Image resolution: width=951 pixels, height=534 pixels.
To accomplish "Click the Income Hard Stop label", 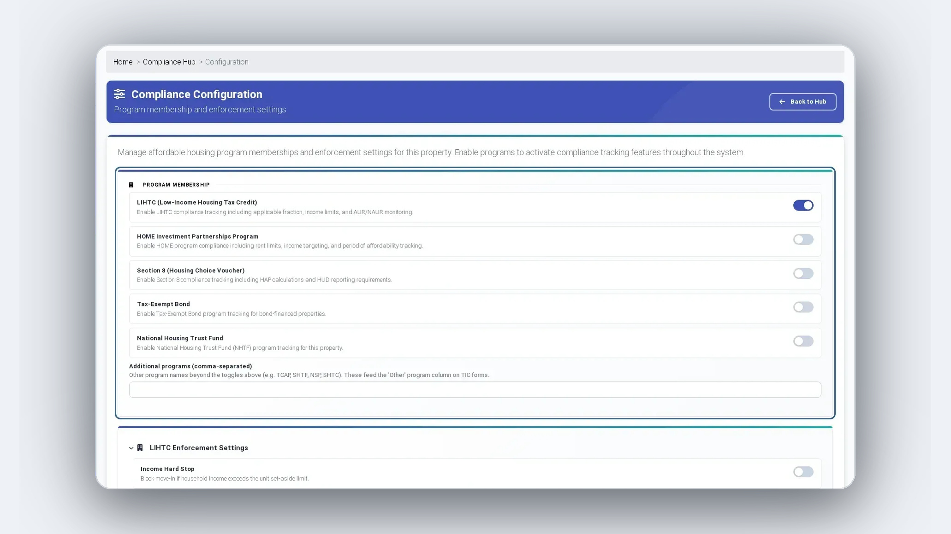I will (167, 469).
